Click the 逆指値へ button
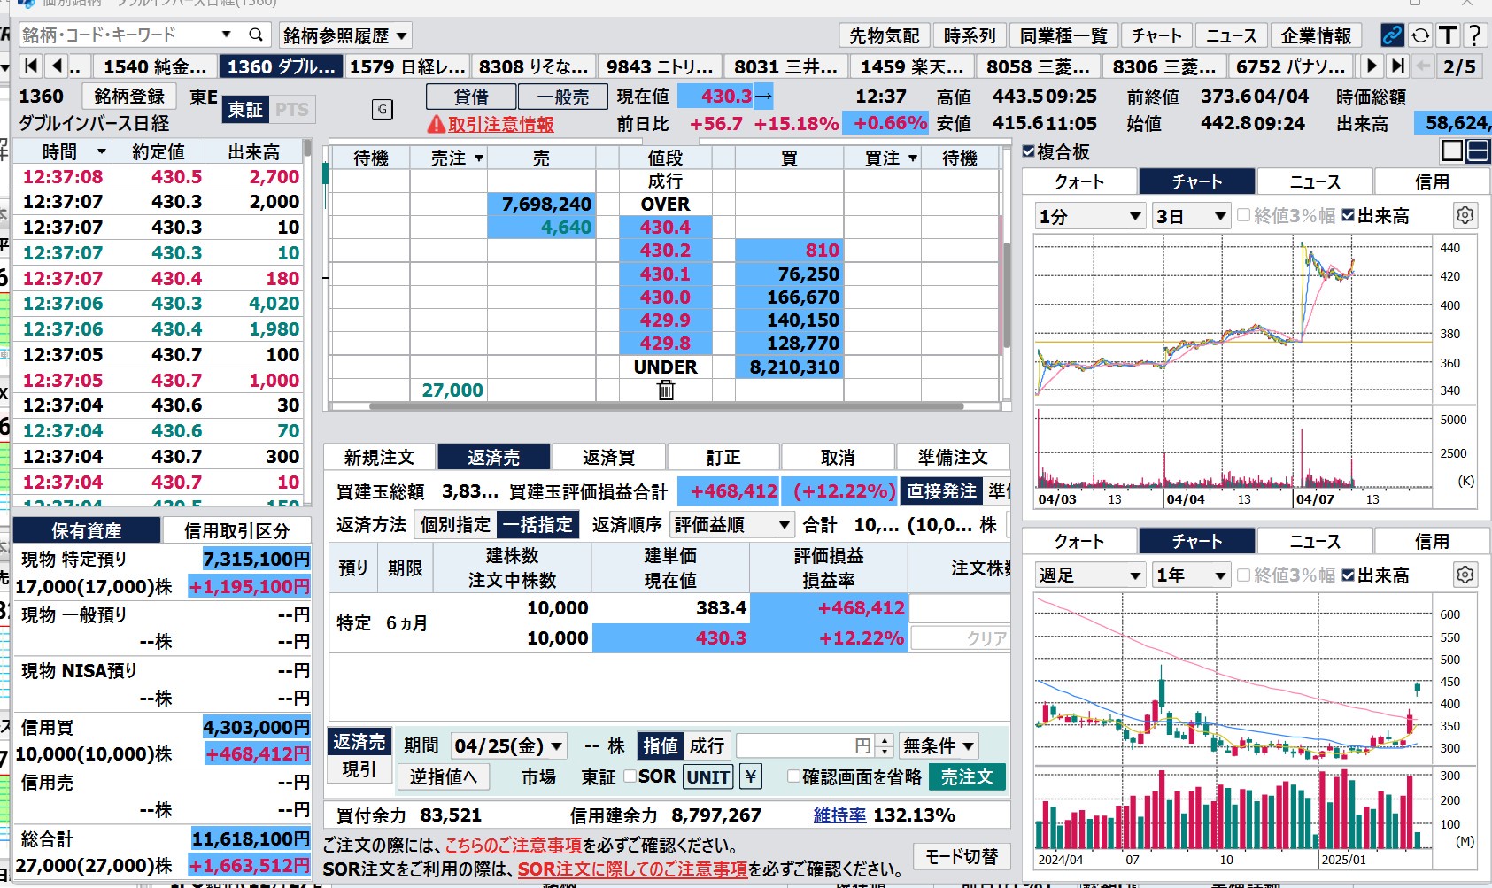The image size is (1492, 888). pos(444,776)
